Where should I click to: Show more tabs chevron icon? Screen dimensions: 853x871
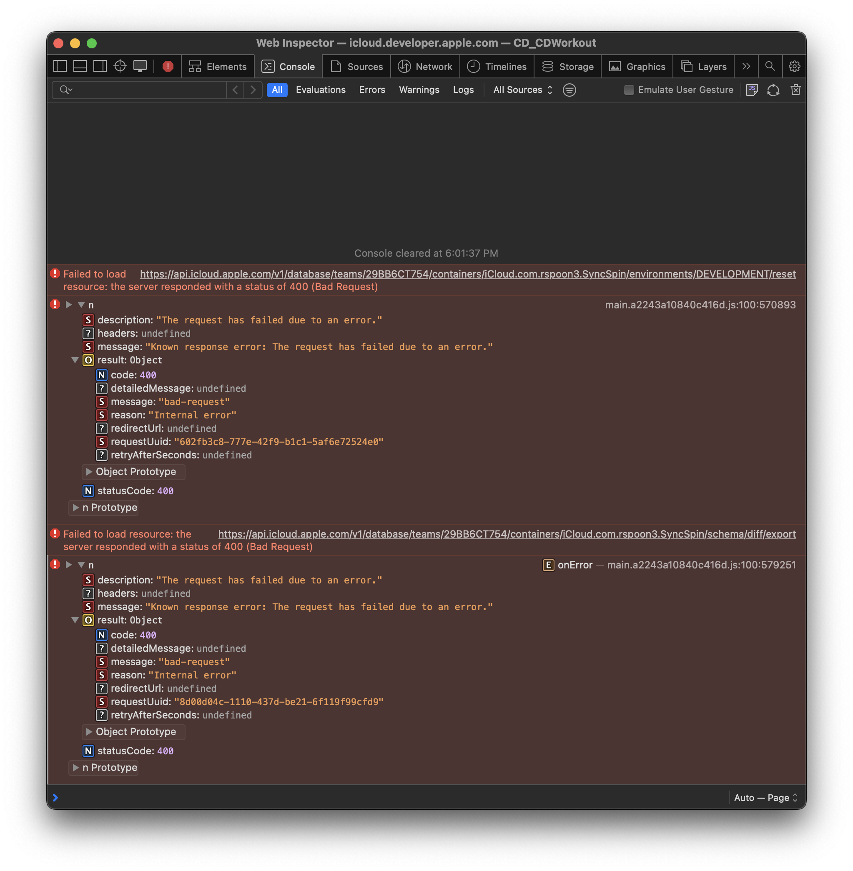(746, 66)
